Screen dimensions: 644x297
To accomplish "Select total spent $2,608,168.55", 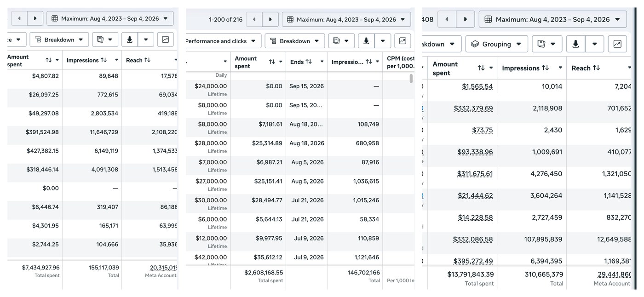I will [x=264, y=273].
